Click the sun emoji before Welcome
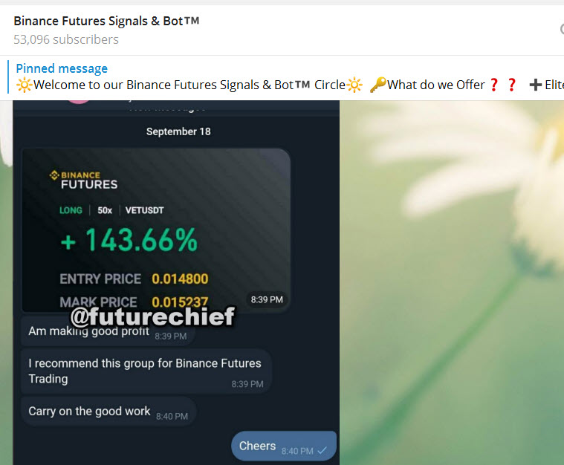Screen dimensions: 564x465 click(x=24, y=85)
